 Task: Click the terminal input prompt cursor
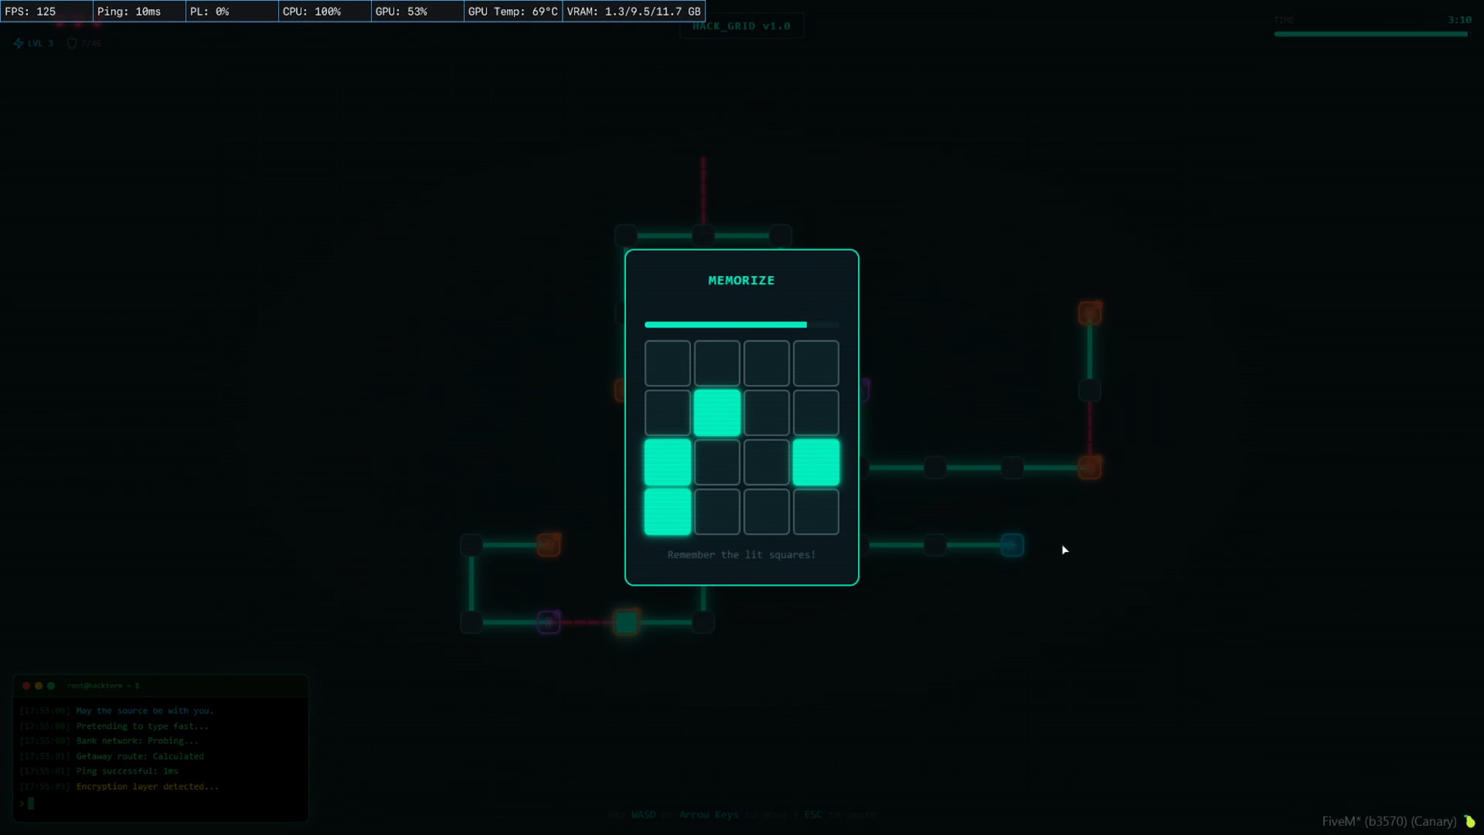coord(31,803)
